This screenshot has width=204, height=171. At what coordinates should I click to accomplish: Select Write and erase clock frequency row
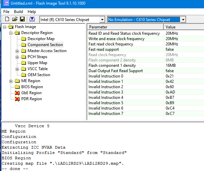coord(146,39)
